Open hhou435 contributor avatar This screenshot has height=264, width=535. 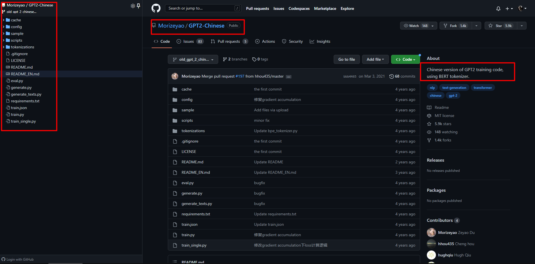[x=431, y=244]
